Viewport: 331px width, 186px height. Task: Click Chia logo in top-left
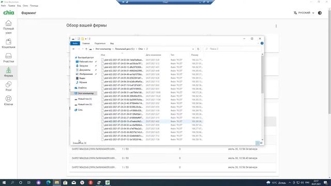[9, 12]
